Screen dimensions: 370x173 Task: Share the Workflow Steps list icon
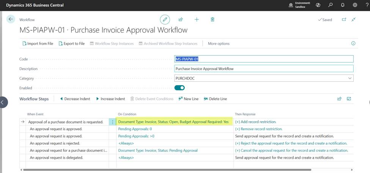click(x=339, y=99)
